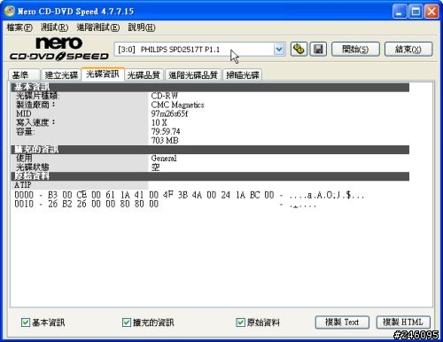
Task: Close the Nero CD-DVD Speed window
Action: click(431, 12)
